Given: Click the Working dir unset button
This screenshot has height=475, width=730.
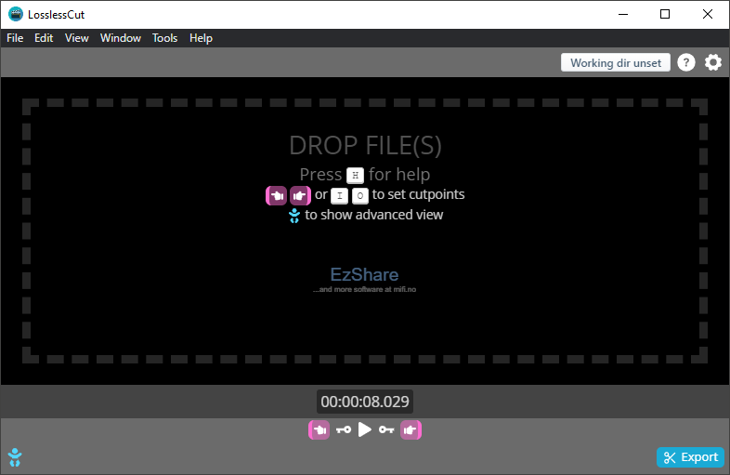Looking at the screenshot, I should point(616,62).
